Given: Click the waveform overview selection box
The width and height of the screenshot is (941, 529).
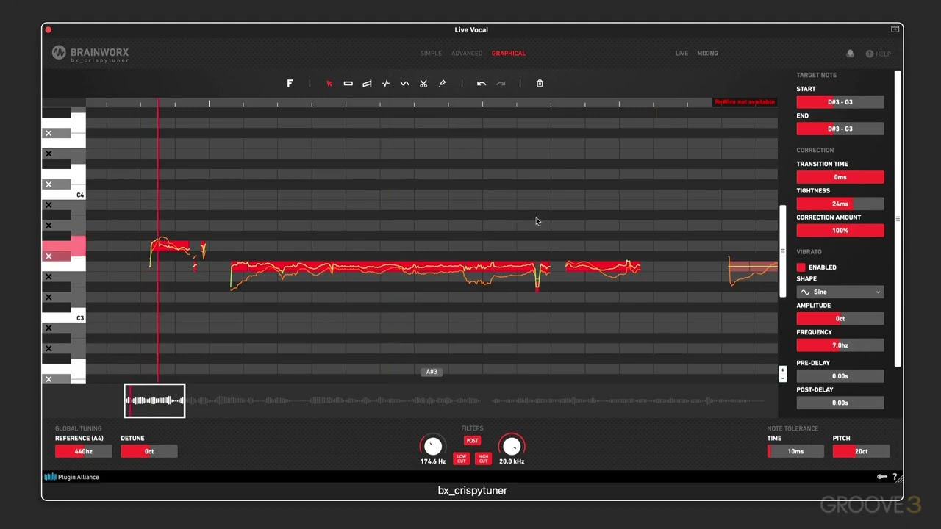Looking at the screenshot, I should [154, 400].
